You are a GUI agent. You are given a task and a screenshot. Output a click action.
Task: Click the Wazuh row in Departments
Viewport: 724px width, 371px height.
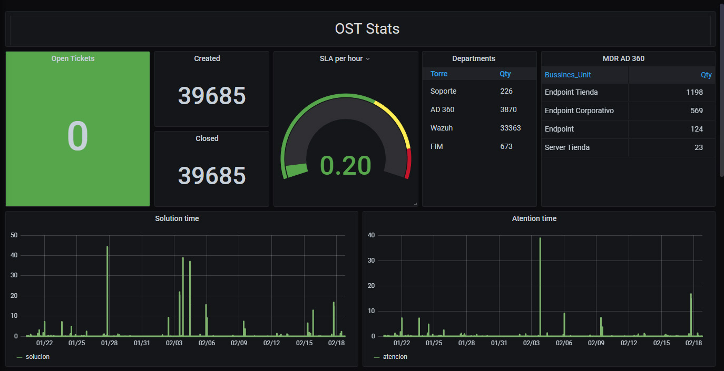pos(442,128)
